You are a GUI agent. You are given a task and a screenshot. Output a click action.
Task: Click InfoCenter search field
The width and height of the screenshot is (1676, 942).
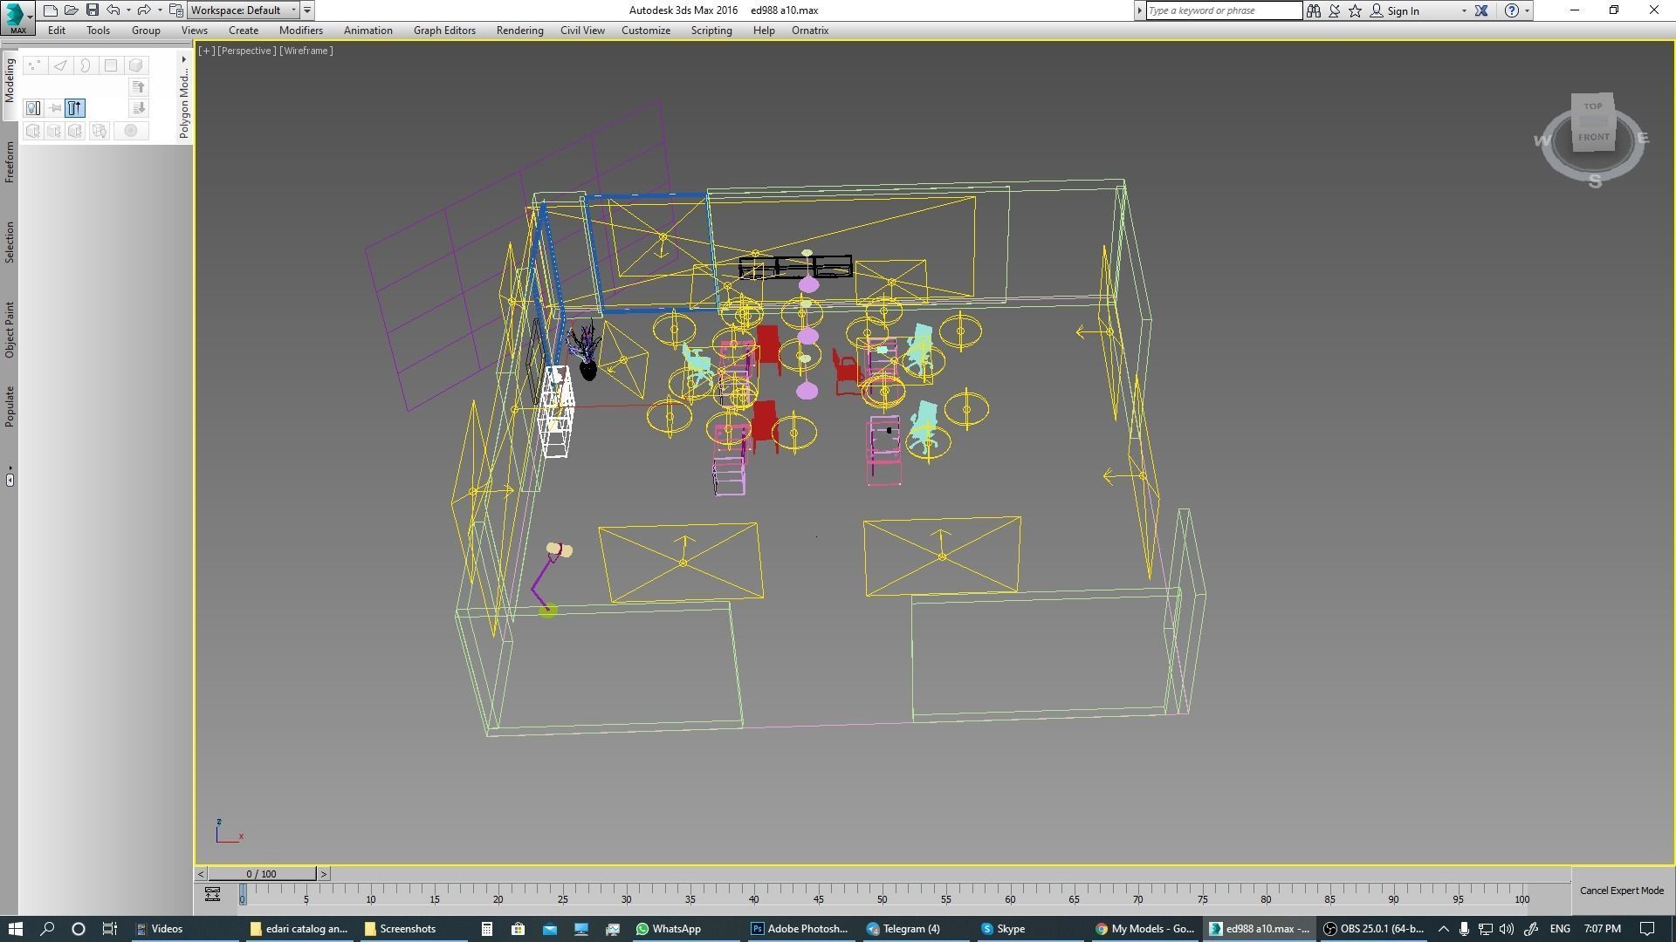click(x=1223, y=10)
